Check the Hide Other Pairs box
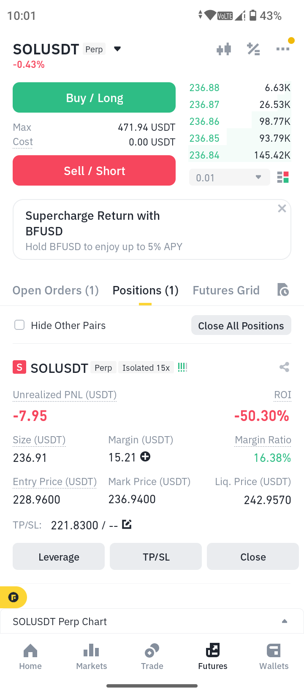This screenshot has height=696, width=304. coord(19,325)
